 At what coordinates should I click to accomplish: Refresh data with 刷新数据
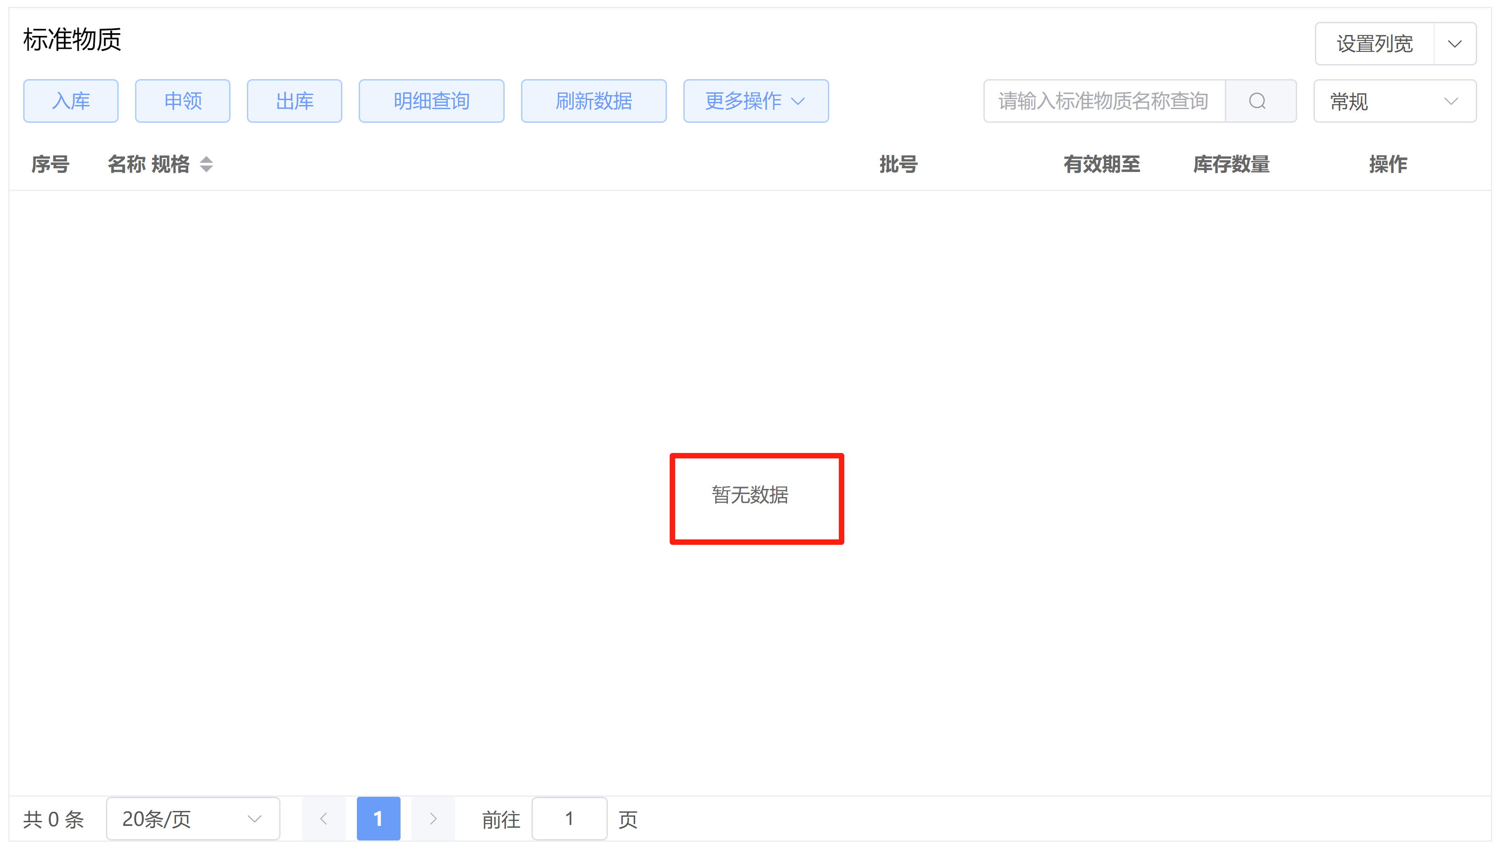tap(593, 101)
